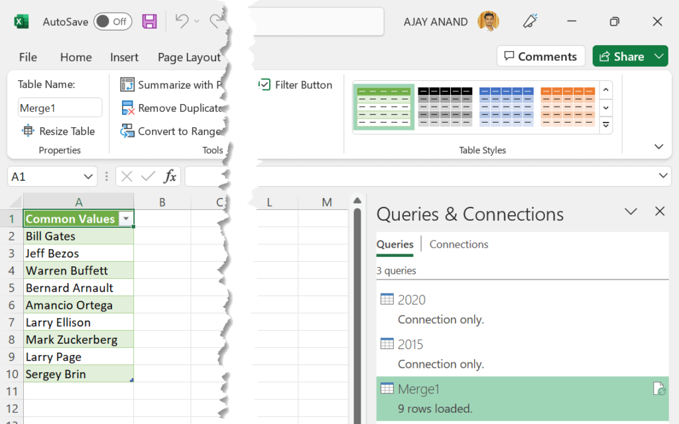Uncheck the Filter Button option
The width and height of the screenshot is (679, 424).
(x=264, y=85)
